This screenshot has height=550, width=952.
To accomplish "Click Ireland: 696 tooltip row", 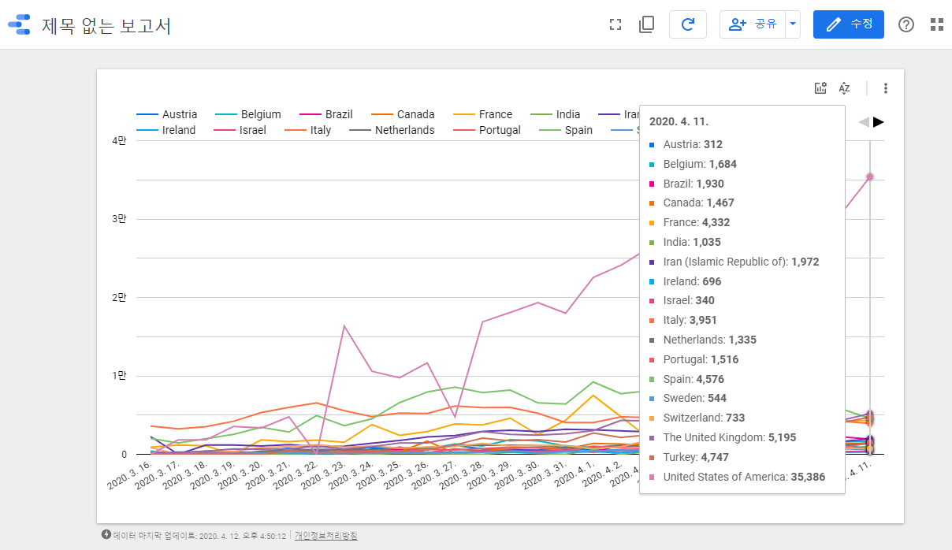I will [x=685, y=281].
